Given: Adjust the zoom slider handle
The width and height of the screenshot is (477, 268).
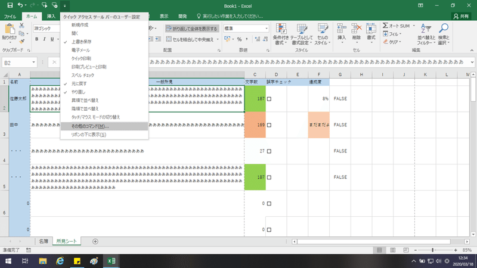Looking at the screenshot, I should point(433,250).
